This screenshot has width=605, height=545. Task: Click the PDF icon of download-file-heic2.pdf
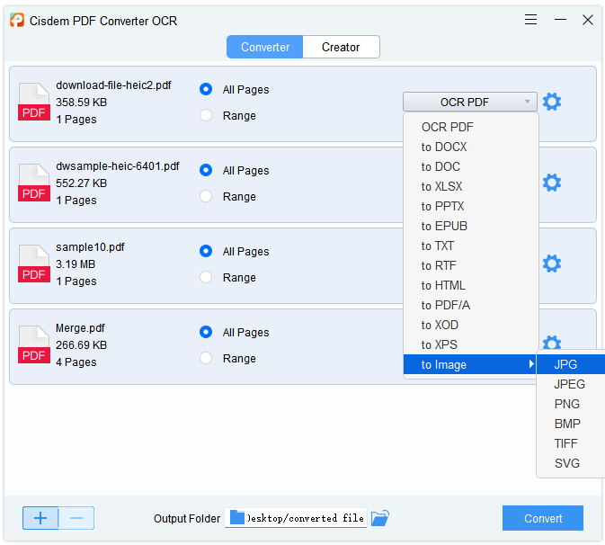(34, 102)
